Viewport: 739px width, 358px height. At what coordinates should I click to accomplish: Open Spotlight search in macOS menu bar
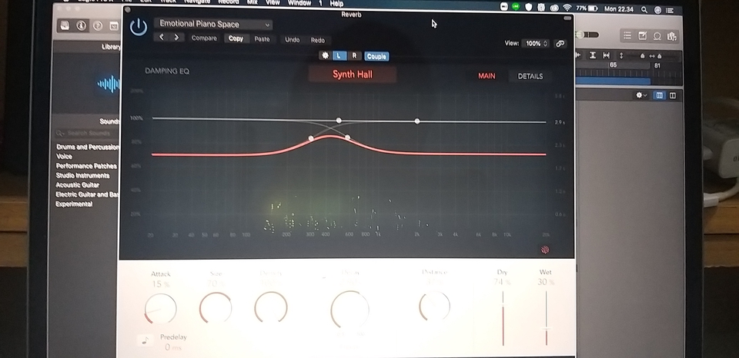[644, 9]
